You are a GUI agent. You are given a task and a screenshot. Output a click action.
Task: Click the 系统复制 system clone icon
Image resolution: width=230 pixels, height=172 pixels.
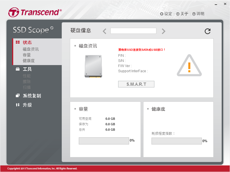click(x=18, y=96)
